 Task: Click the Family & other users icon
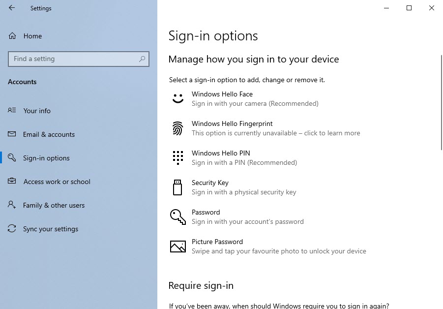[12, 205]
